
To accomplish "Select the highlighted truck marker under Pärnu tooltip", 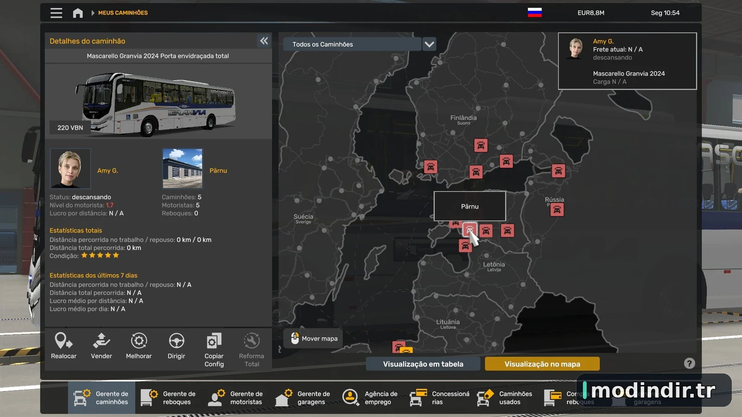I will 469,229.
